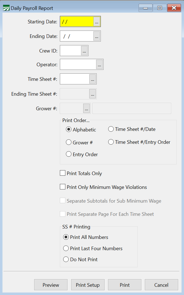
Task: Click the app icon in title bar
Action: (6, 8)
